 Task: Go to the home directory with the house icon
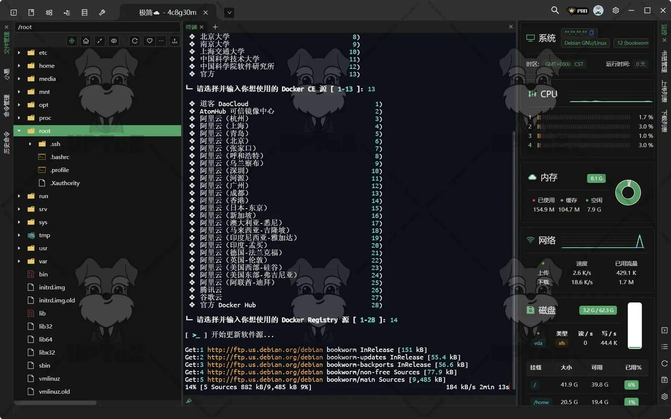tap(86, 41)
